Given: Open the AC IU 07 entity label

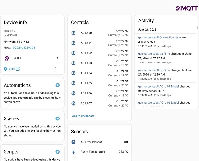Looking at the screenshot, I should pos(86,103).
